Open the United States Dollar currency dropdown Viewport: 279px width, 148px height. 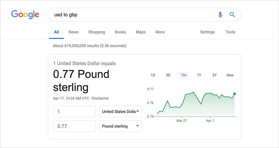coord(120,111)
